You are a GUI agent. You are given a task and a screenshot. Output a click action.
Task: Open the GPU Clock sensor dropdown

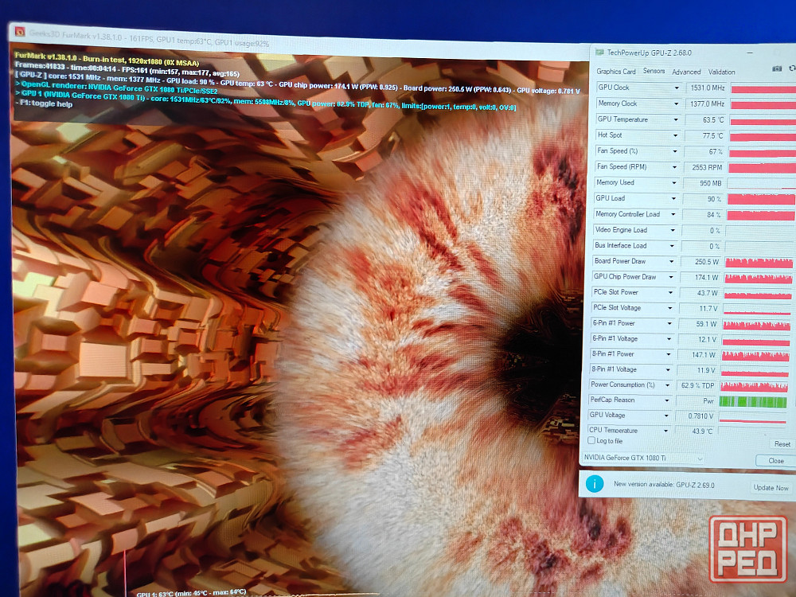[x=677, y=88]
